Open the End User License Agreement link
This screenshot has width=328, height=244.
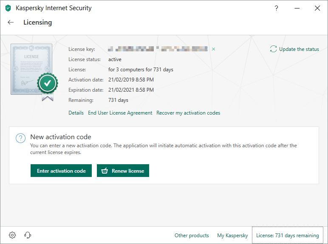[120, 113]
